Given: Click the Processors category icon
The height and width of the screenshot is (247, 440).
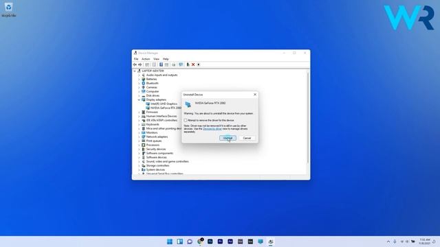Looking at the screenshot, I should (144, 145).
